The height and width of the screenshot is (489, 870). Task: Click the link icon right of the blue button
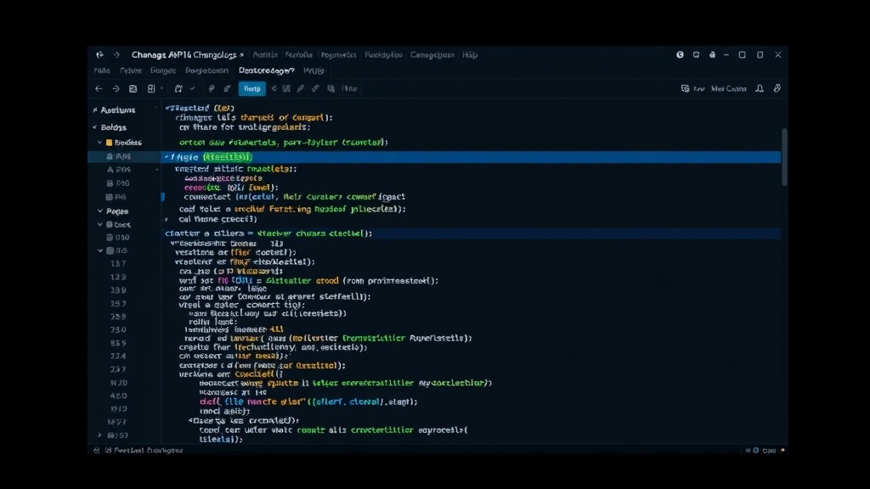(315, 88)
